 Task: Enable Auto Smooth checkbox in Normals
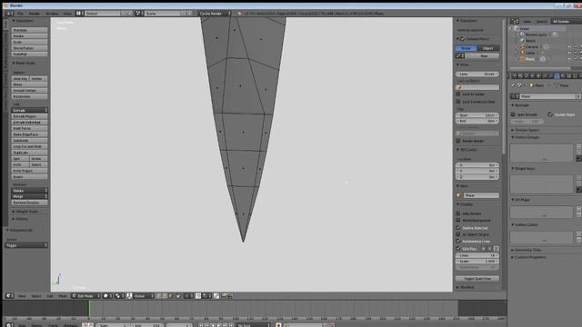click(x=513, y=114)
